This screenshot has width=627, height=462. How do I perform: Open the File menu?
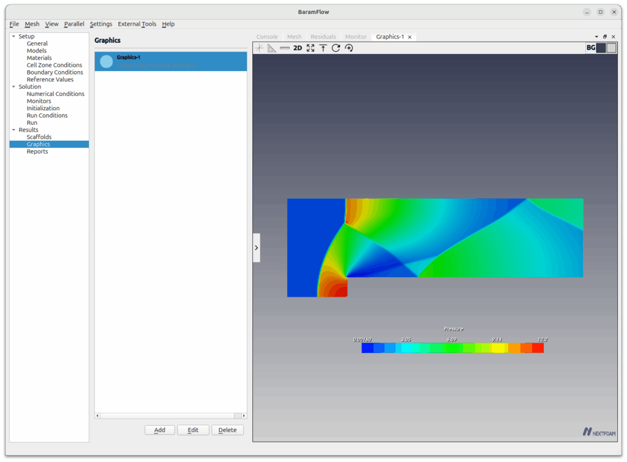tap(14, 24)
